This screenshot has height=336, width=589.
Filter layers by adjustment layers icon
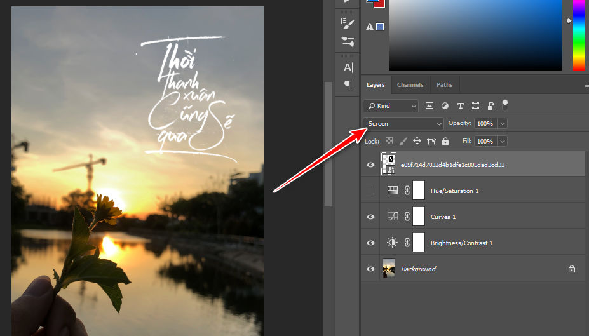point(445,106)
